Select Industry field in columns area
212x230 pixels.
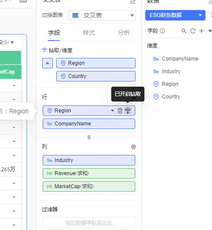tap(89, 160)
